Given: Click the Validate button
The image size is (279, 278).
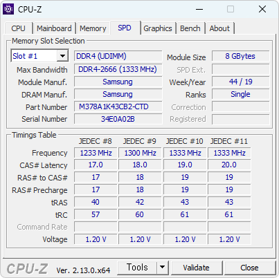Looking at the screenshot, I should coord(197,268).
